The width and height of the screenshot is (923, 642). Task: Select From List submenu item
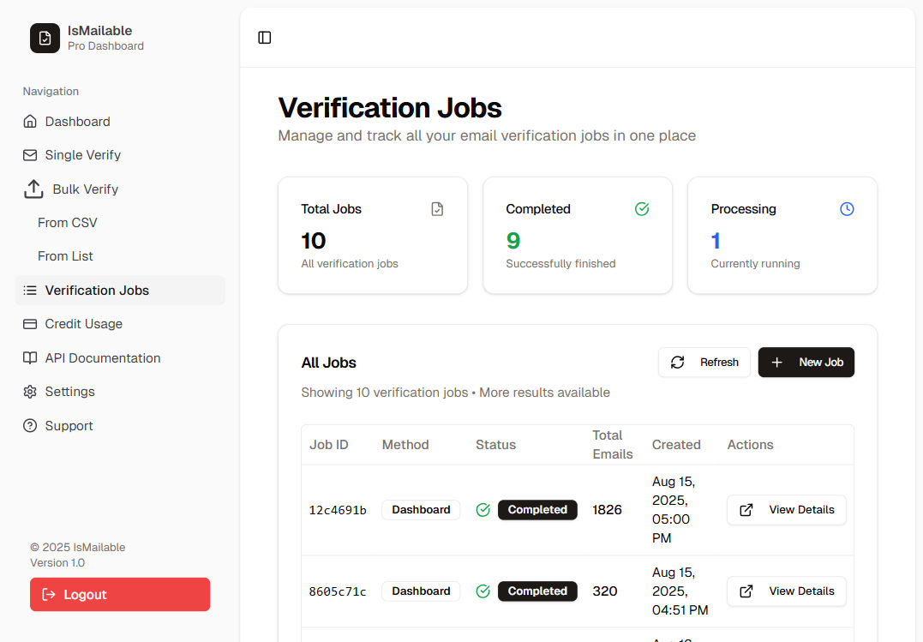[x=65, y=256]
